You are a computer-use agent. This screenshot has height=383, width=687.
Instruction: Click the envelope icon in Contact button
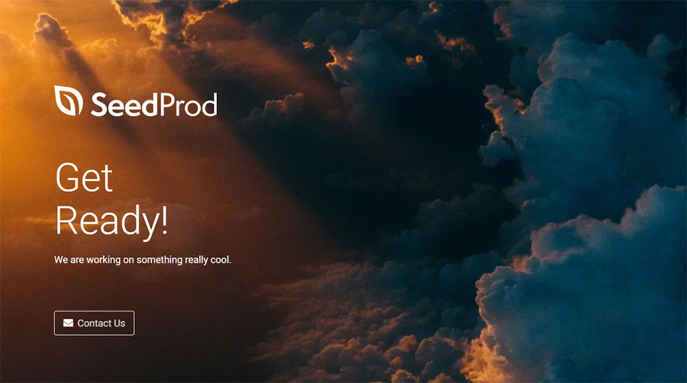pos(68,323)
